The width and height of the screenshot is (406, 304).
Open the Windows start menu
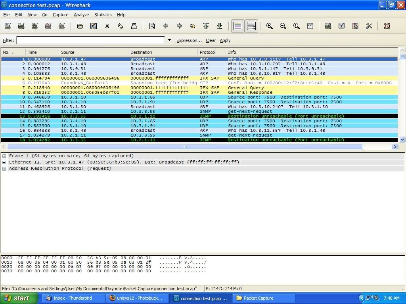tap(19, 298)
